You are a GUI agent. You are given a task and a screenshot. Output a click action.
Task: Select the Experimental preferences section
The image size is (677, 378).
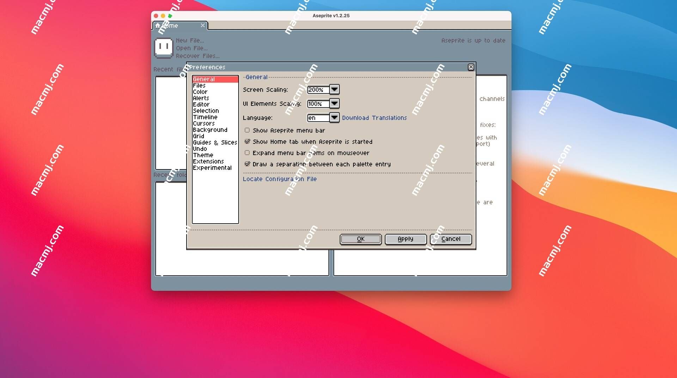tap(215, 168)
